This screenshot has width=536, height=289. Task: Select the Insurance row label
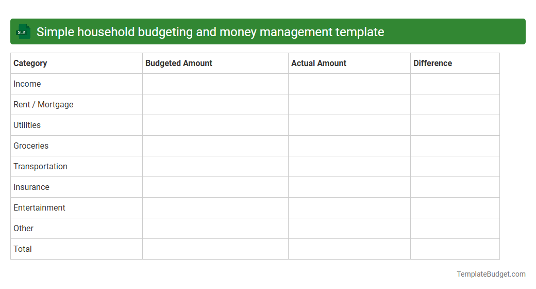click(31, 187)
